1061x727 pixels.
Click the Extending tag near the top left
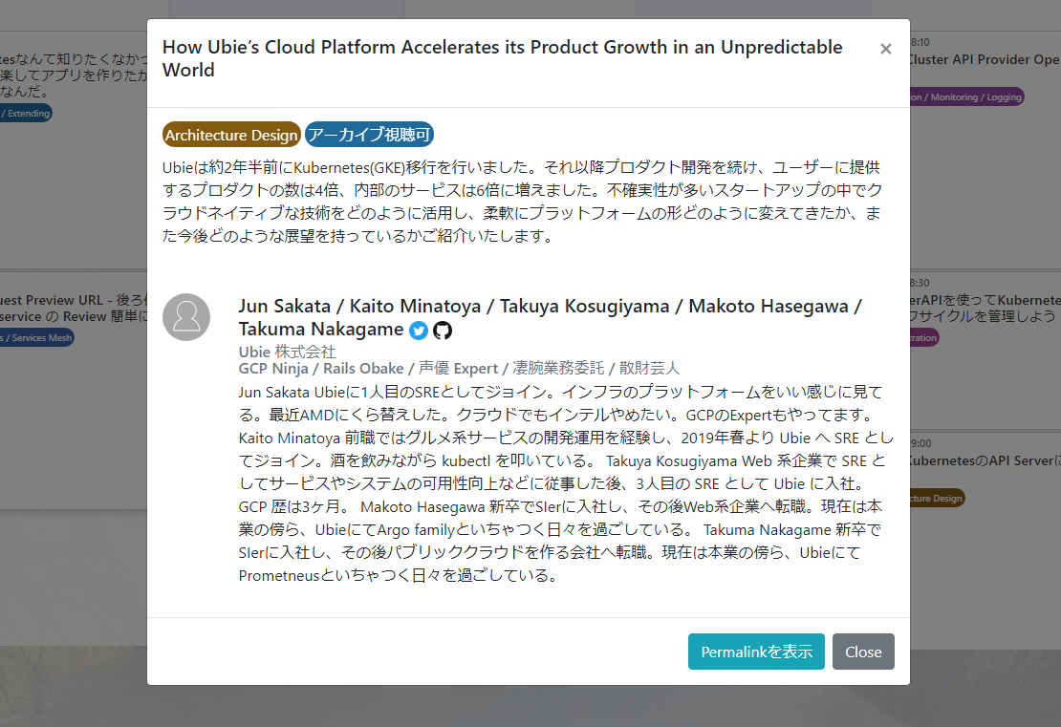pyautogui.click(x=24, y=113)
